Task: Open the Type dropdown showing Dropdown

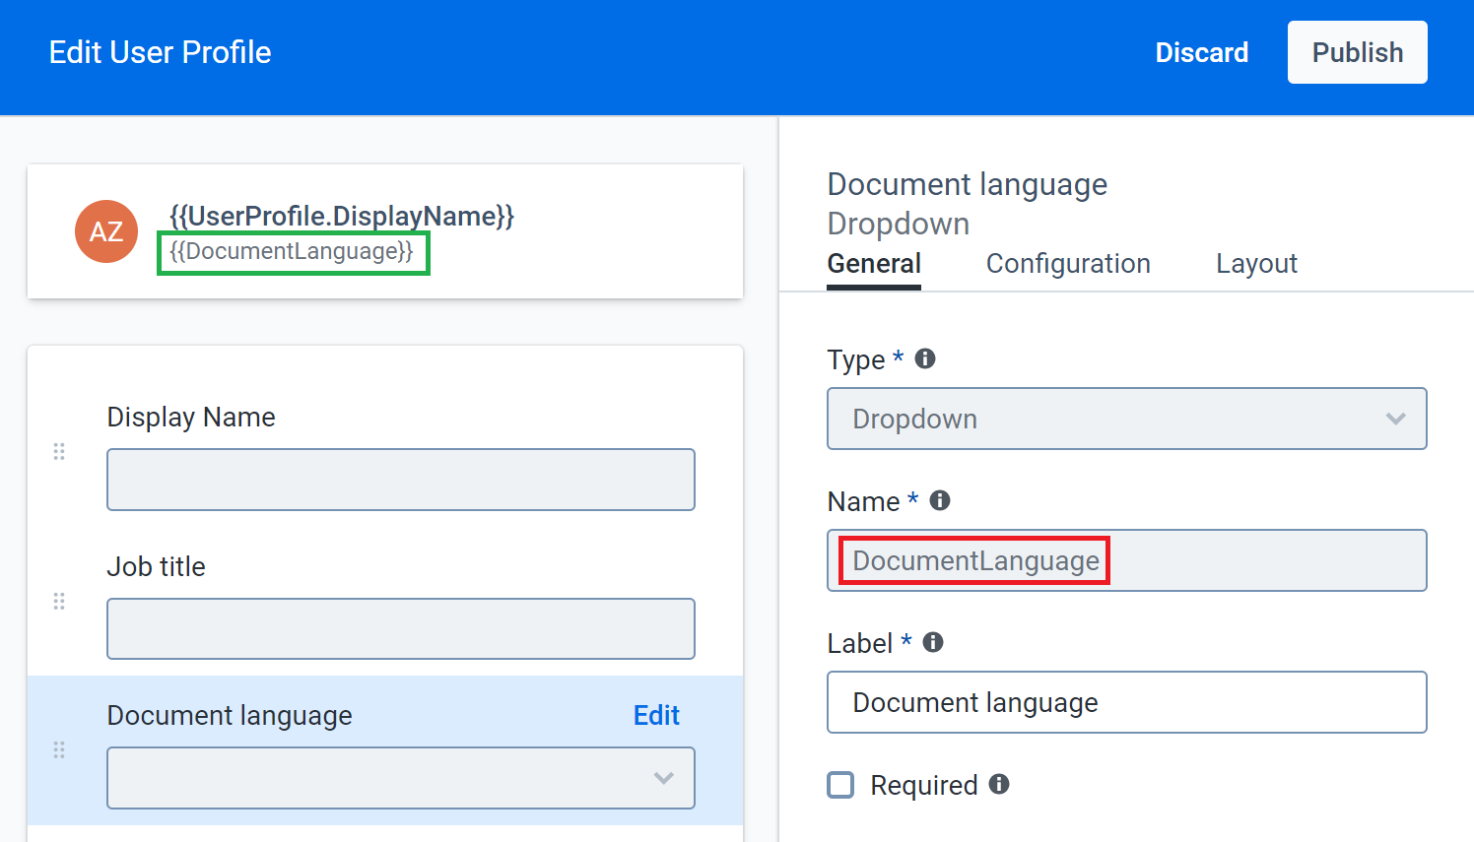Action: pyautogui.click(x=1127, y=419)
